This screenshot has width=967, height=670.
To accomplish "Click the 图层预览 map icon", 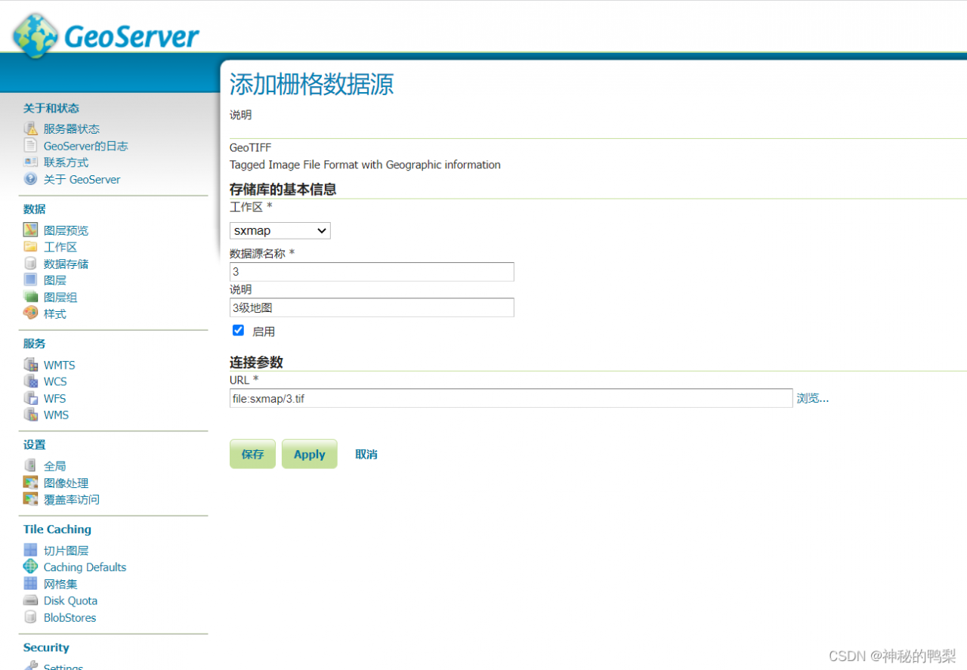I will pos(30,230).
